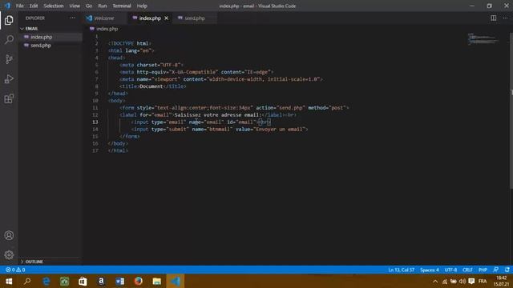
Task: Open Windows taskbar search
Action: [x=27, y=281]
